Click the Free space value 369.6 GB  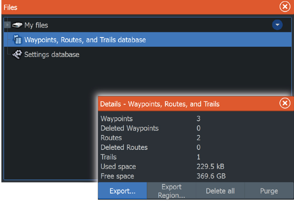211,176
